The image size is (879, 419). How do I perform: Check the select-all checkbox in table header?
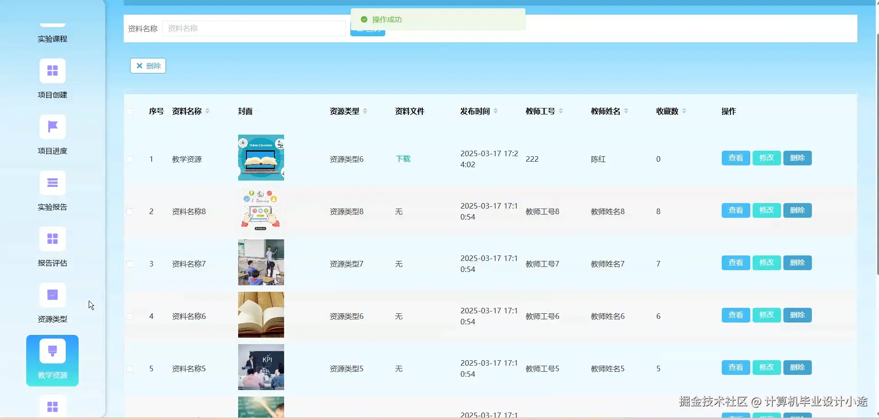tap(130, 112)
